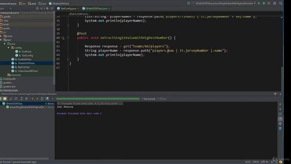
Task: Open the MyFirstTest class
Action: point(24,67)
